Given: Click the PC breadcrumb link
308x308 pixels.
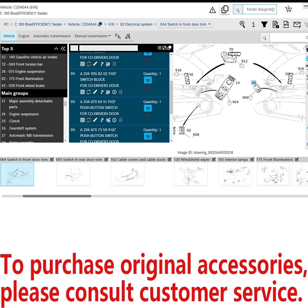Looking at the screenshot, I should click(x=6, y=24).
